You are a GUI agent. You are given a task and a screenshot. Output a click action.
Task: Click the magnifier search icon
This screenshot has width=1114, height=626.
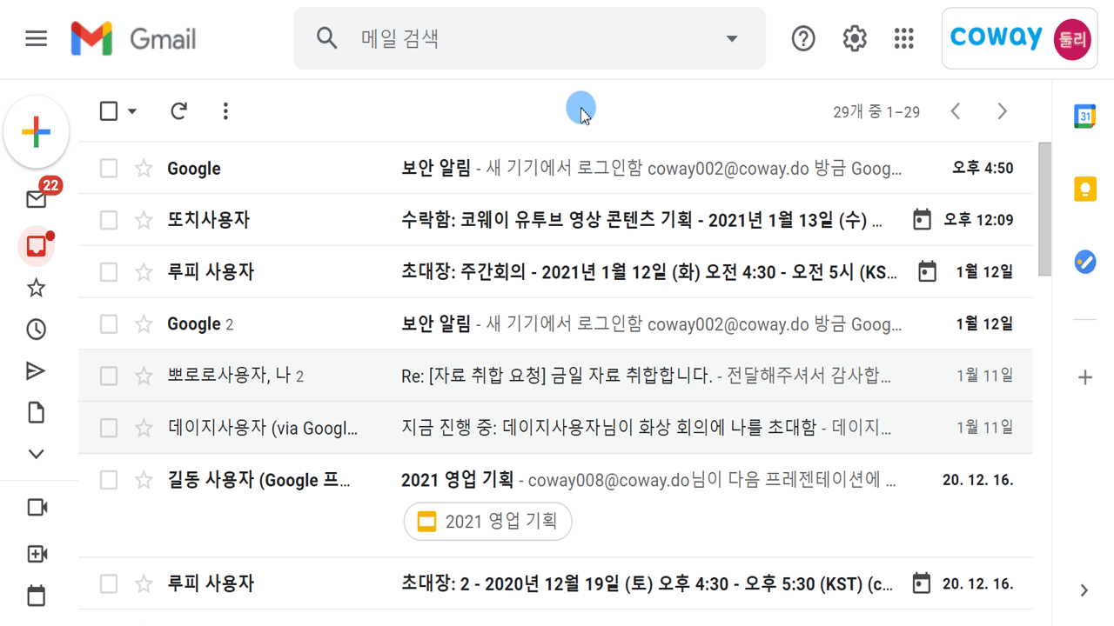coord(326,38)
